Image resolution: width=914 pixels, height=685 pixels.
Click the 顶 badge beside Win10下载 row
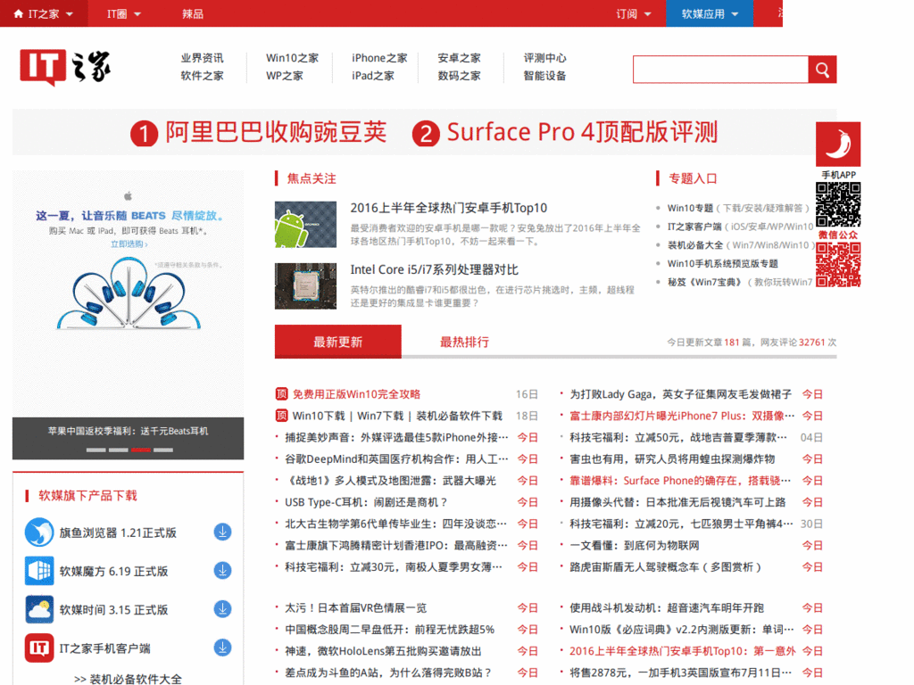(x=281, y=416)
